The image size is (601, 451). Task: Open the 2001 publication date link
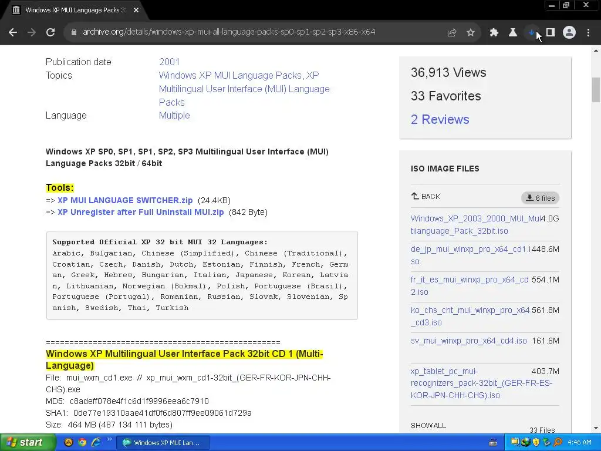[169, 62]
